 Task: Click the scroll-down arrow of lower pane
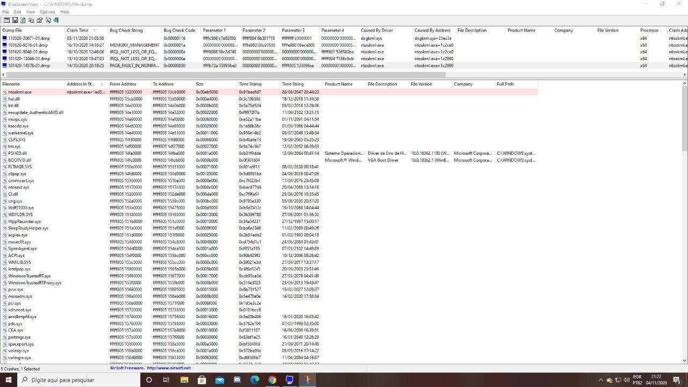click(685, 361)
